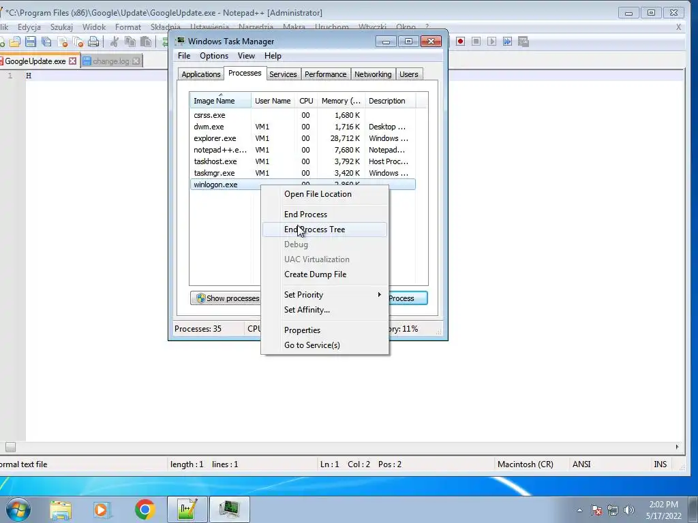The image size is (698, 523).
Task: Click Copy icon in Notepad++ toolbar
Action: click(130, 42)
